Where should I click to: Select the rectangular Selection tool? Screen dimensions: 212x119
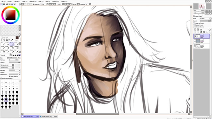tap(2, 38)
